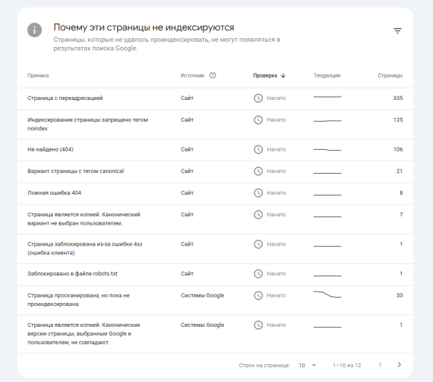The height and width of the screenshot is (382, 433).
Task: Go to the previous page of rows
Action: tap(380, 365)
